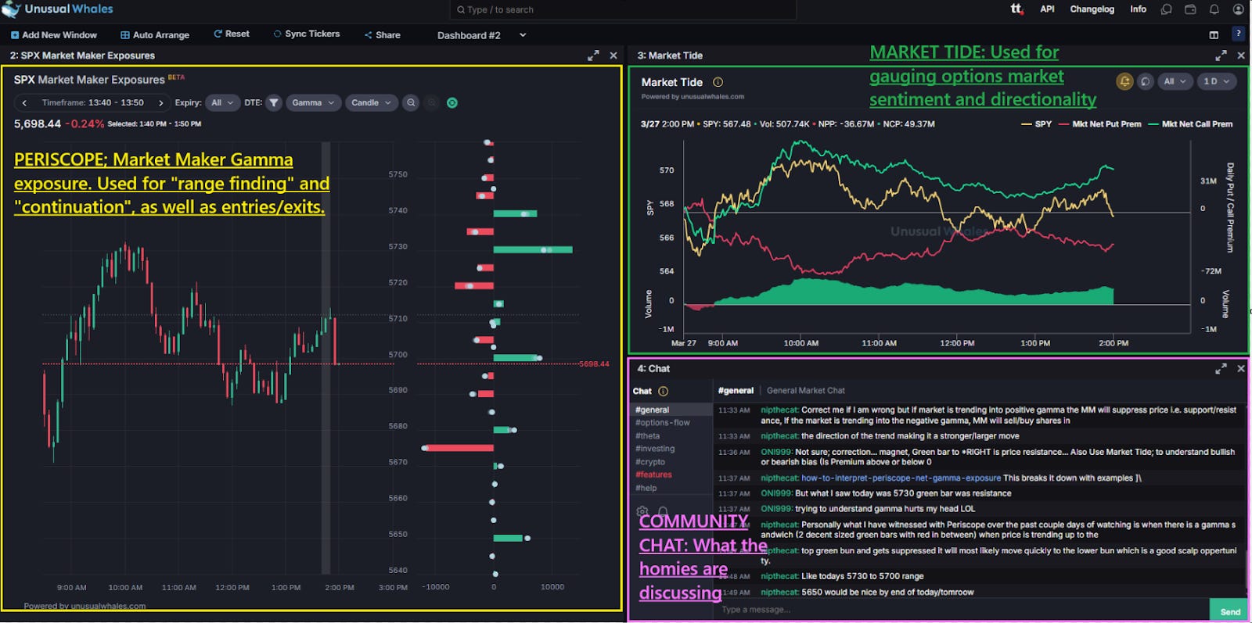Viewport: 1252px width, 623px height.
Task: Click the 5670 red gamma bar
Action: click(x=459, y=448)
